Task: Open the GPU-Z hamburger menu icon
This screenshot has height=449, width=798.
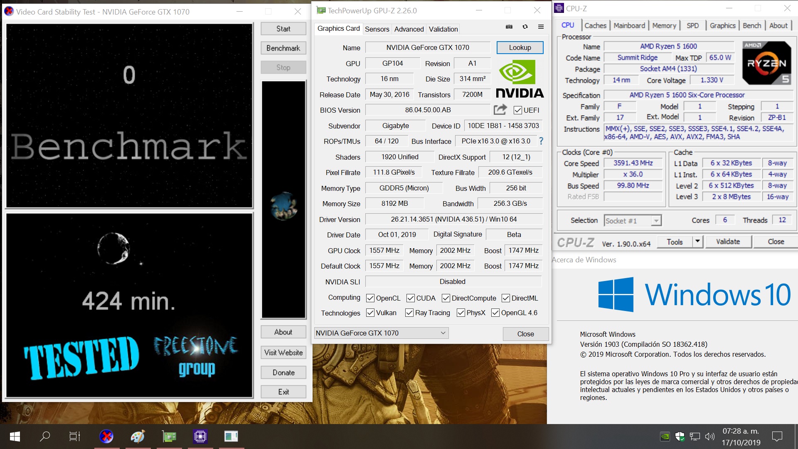Action: (541, 27)
